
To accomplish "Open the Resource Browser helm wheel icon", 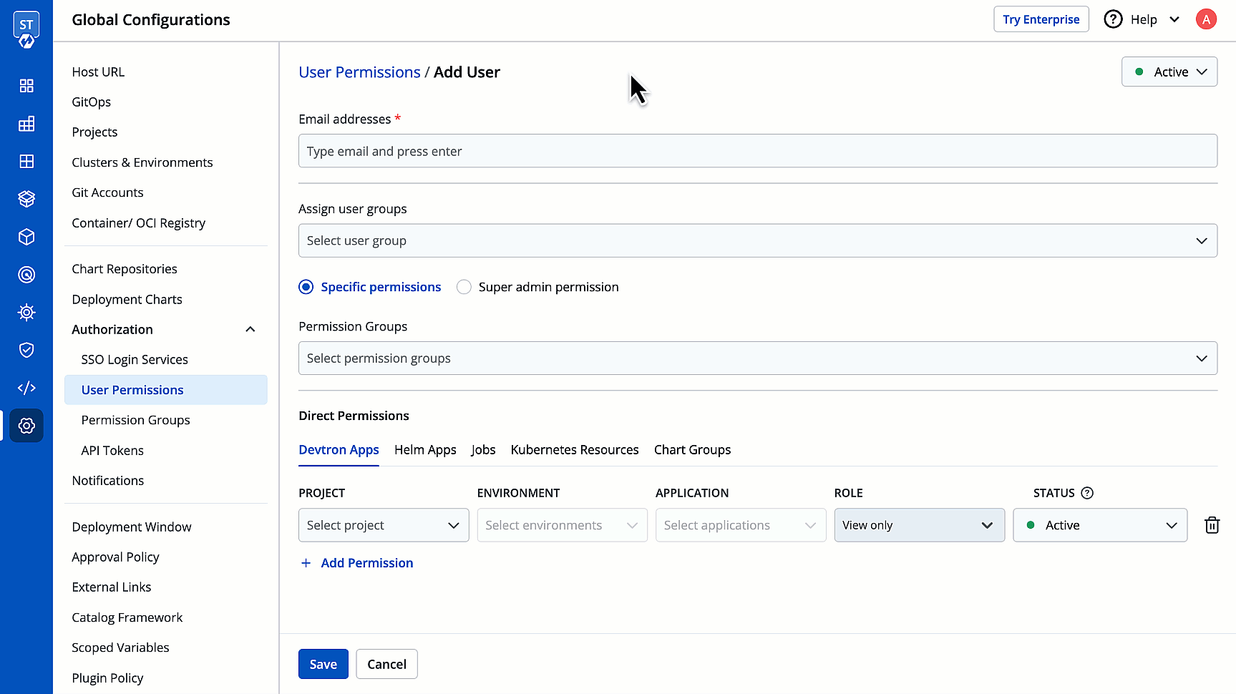I will pos(26,312).
